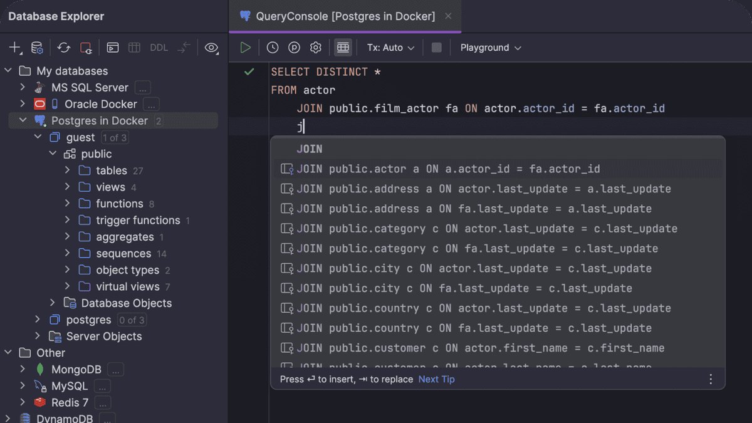Open the Tx: Auto transaction mode dropdown
The height and width of the screenshot is (423, 752).
(391, 48)
